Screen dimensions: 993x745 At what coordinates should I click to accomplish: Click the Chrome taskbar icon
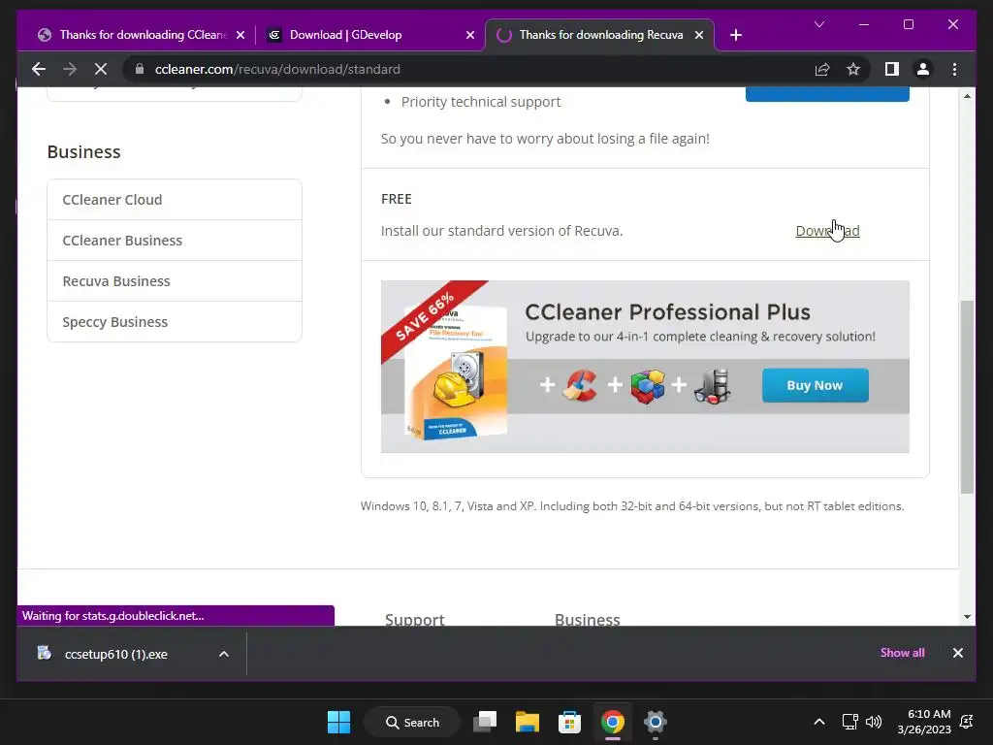(x=613, y=722)
